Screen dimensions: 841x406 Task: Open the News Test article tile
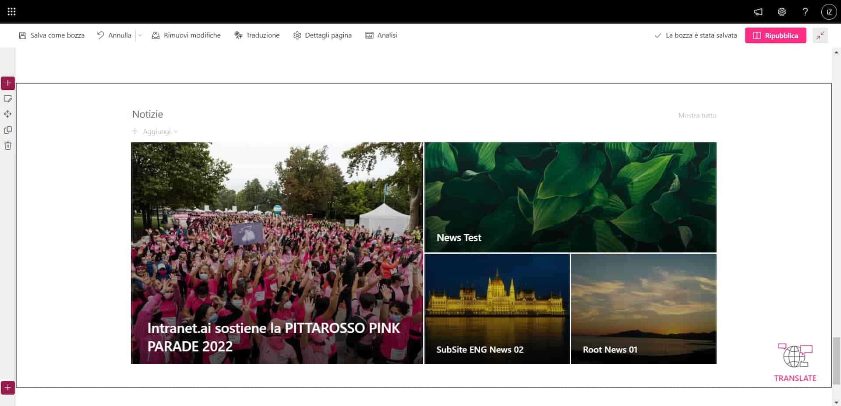[570, 197]
